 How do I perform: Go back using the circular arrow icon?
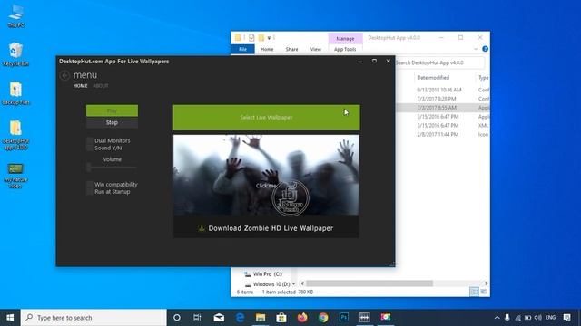(64, 75)
